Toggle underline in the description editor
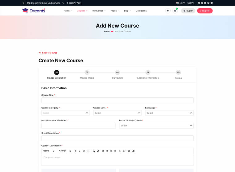Viewport: 235px width, 172px height. 84,151
